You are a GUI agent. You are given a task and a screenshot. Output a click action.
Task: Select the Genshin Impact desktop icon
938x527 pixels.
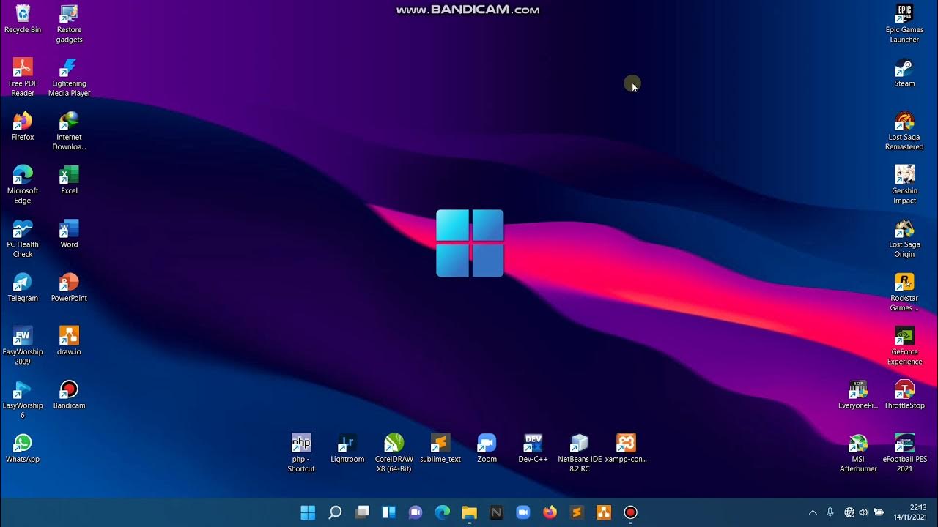click(x=904, y=184)
